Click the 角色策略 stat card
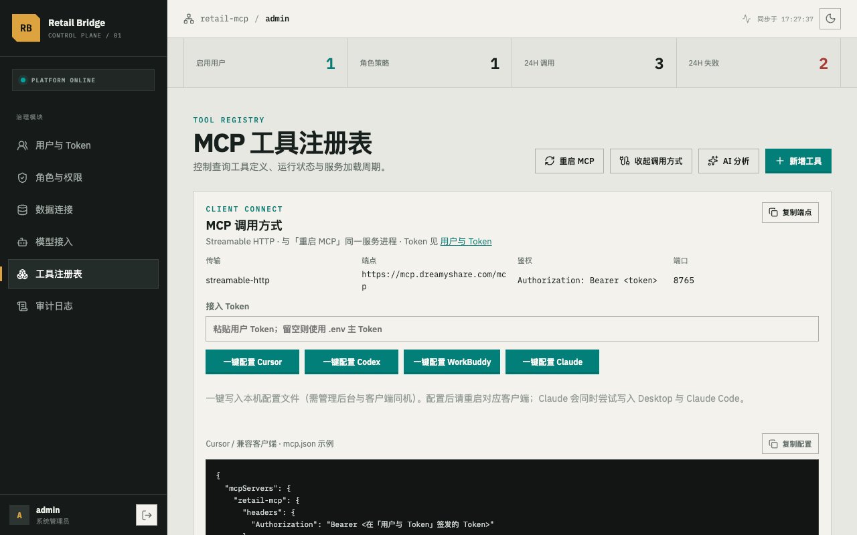This screenshot has width=857, height=535. pos(430,64)
